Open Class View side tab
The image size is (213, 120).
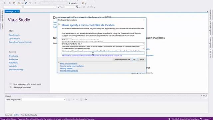pos(210,54)
